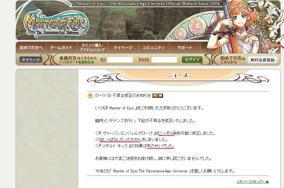Open the 初めての方へ menu tab
Screen dimensions: 284x188
pos(31,47)
